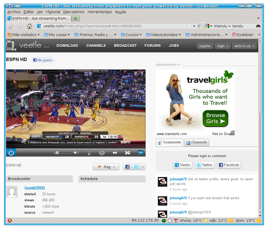The image size is (268, 230).
Task: Click the Me gusta Facebook button
Action: click(42, 60)
